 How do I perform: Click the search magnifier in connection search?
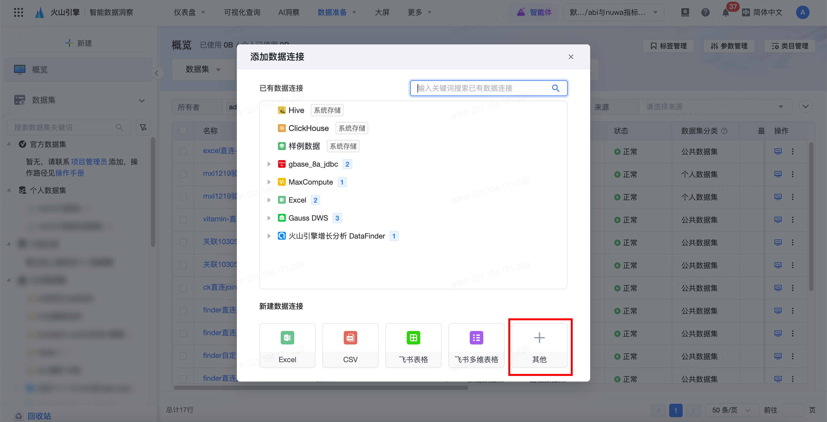coord(555,88)
